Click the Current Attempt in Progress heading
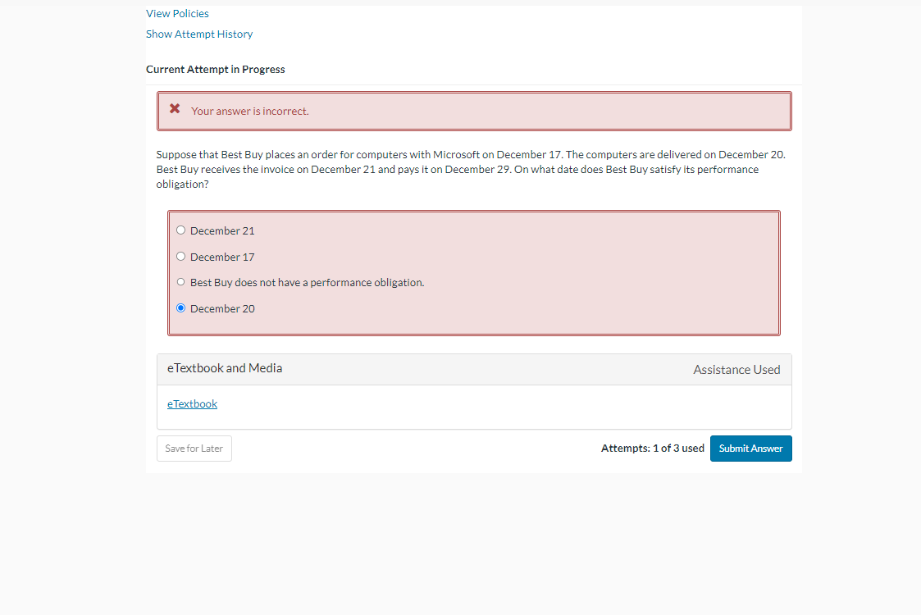The image size is (921, 615). (x=215, y=69)
